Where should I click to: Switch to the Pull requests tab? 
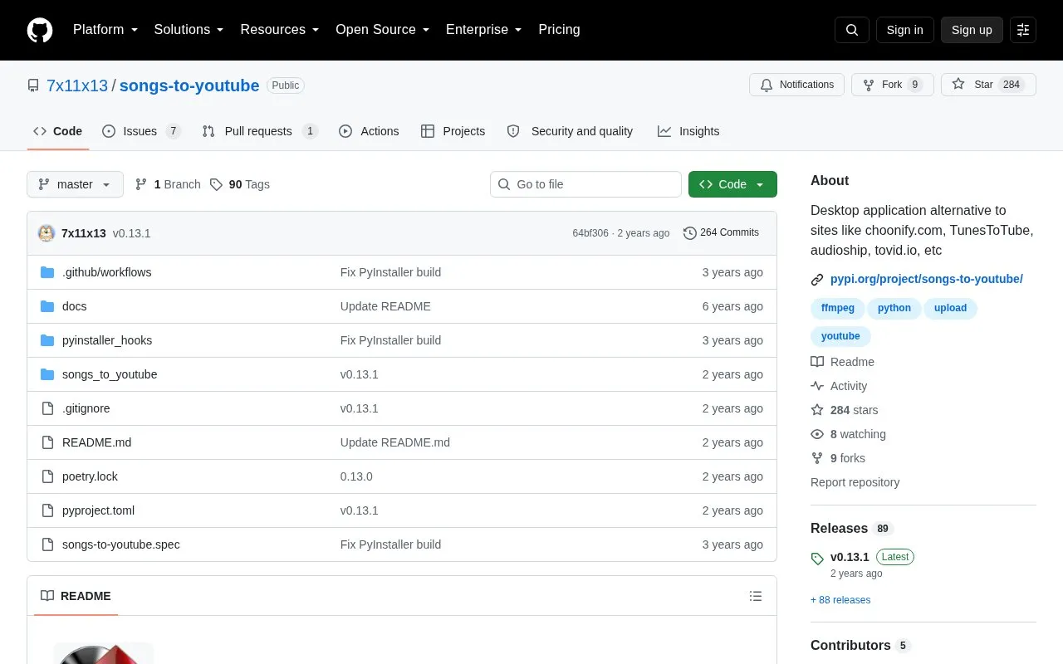260,131
